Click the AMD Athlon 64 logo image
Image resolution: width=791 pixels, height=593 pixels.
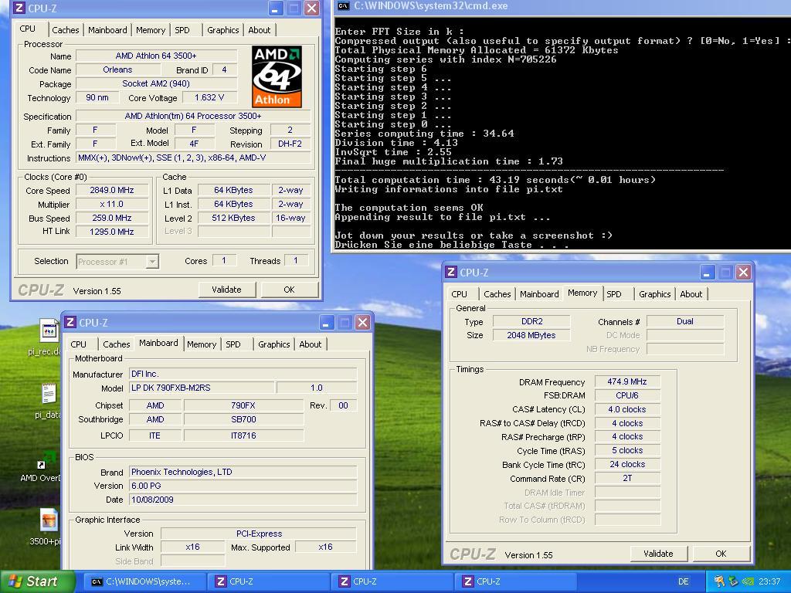tap(277, 76)
